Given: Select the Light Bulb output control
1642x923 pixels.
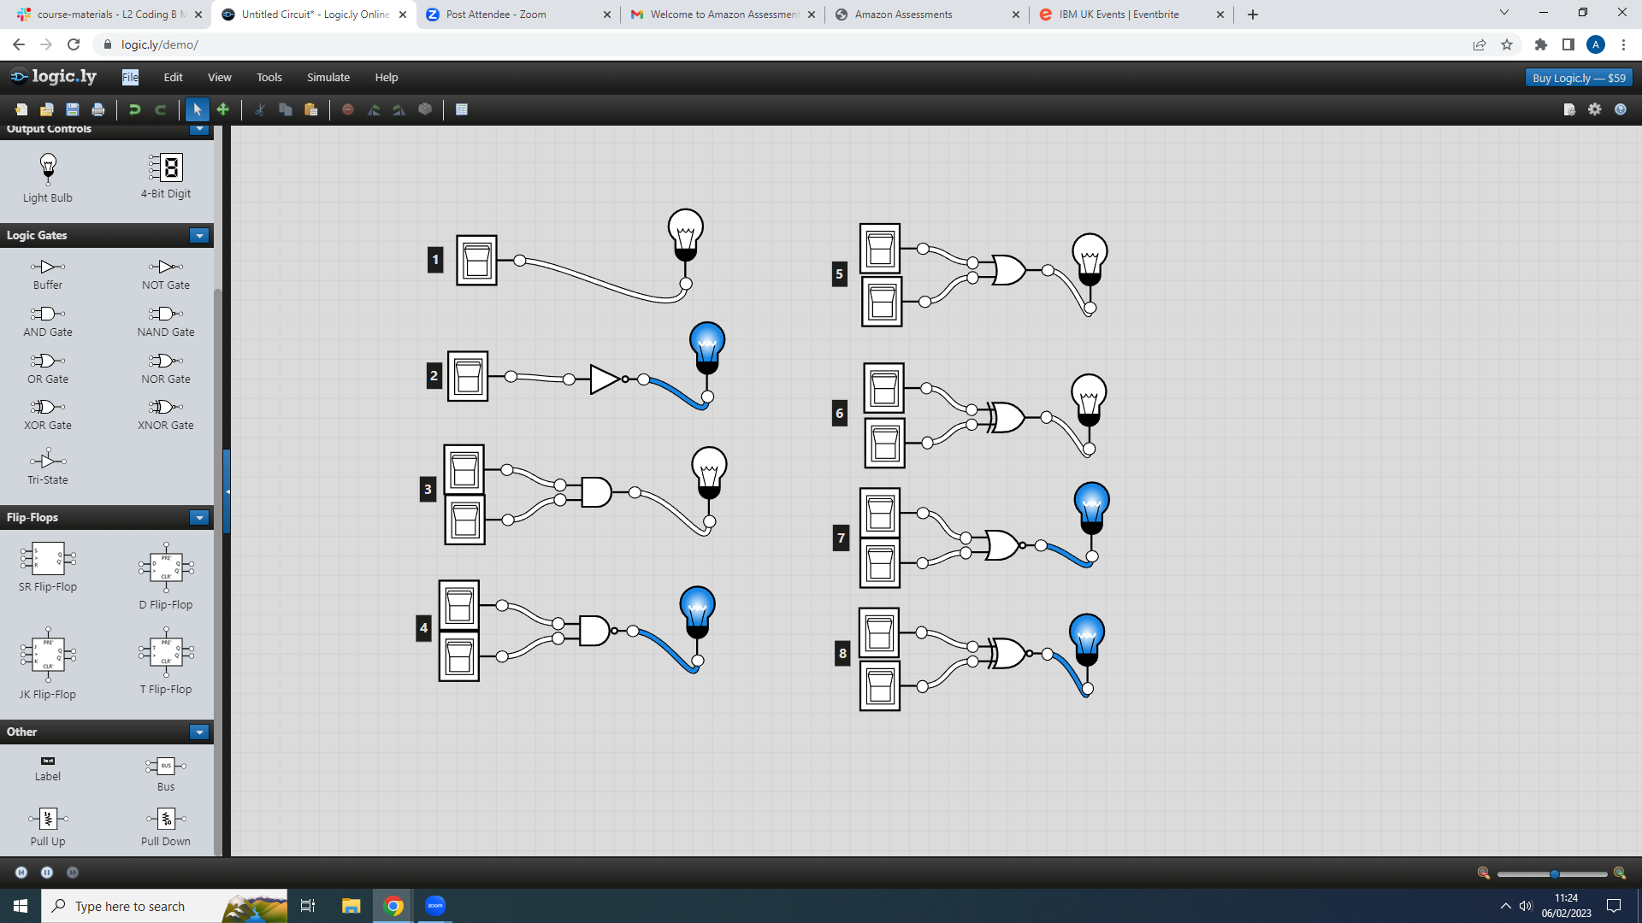Looking at the screenshot, I should click(48, 178).
